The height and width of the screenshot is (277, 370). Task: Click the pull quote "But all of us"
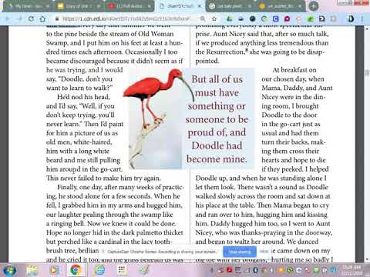tap(217, 79)
